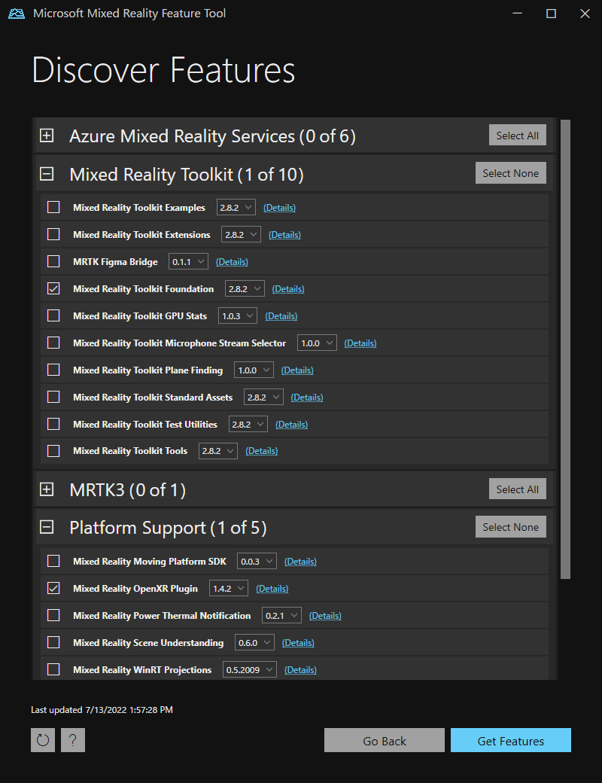Expand the MRTK3 section
Screen dimensions: 602x783
[x=47, y=490]
